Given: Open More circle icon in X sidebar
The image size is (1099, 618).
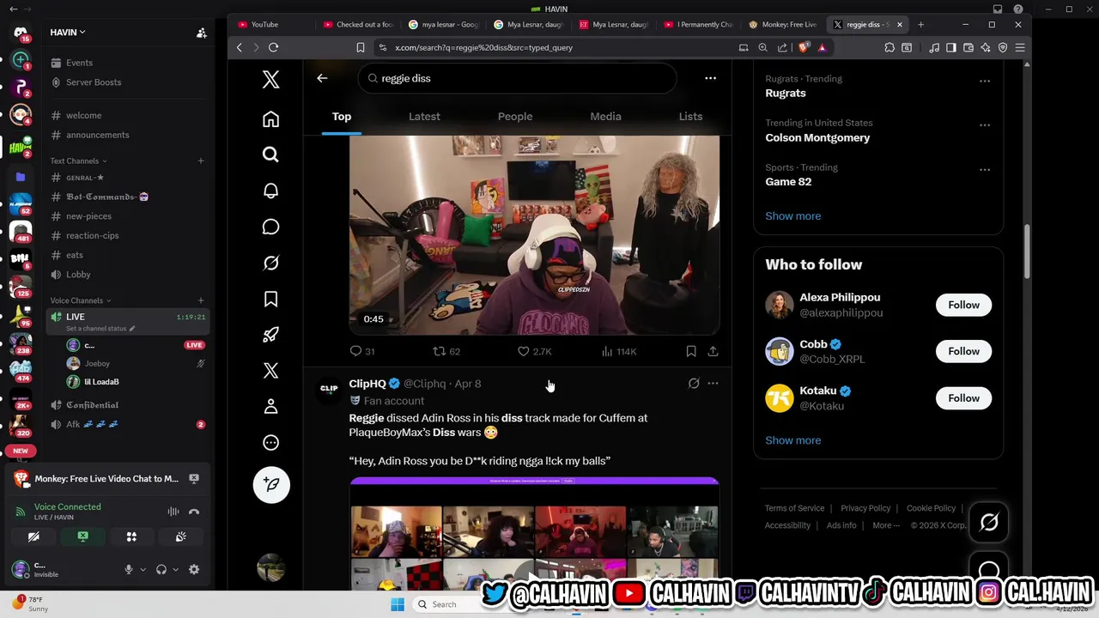Looking at the screenshot, I should coord(270,442).
